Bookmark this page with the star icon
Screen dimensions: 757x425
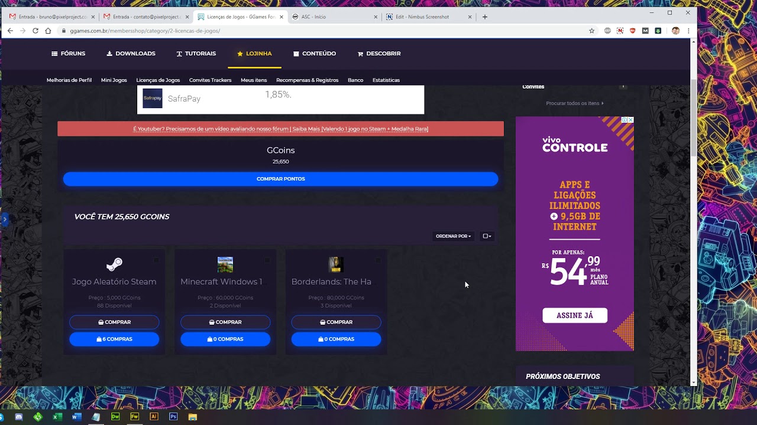[591, 31]
